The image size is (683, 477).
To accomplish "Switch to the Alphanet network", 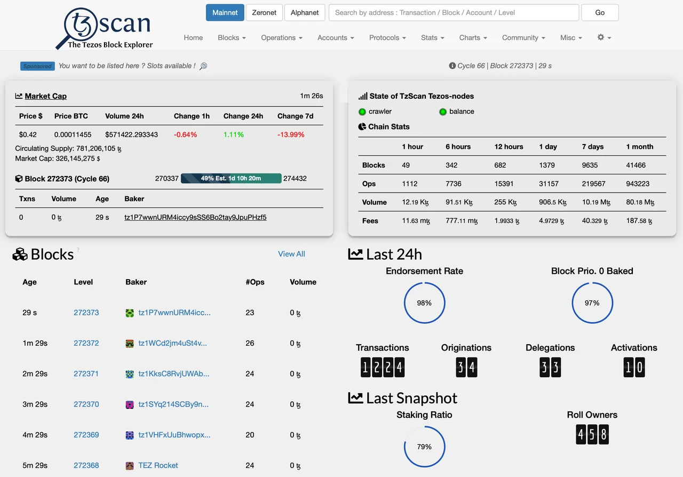I will [x=305, y=12].
